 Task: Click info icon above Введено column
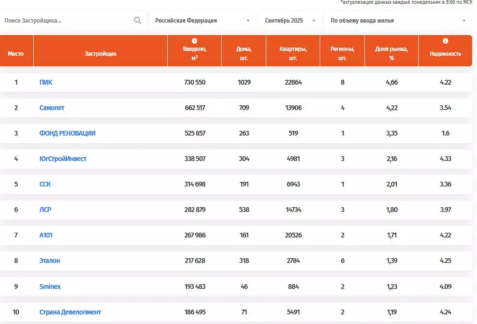click(x=194, y=41)
